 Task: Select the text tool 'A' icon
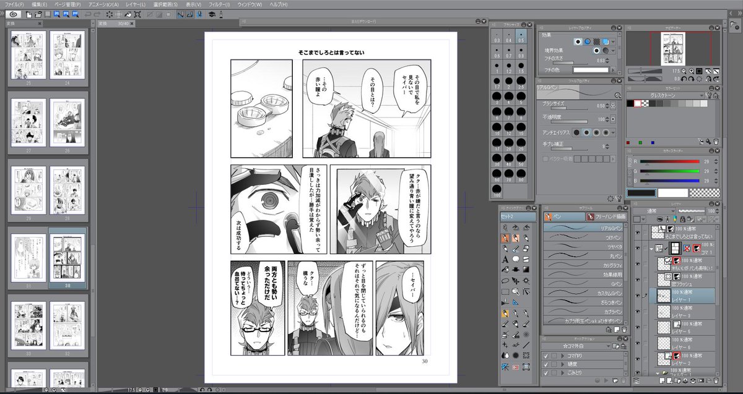coord(505,259)
